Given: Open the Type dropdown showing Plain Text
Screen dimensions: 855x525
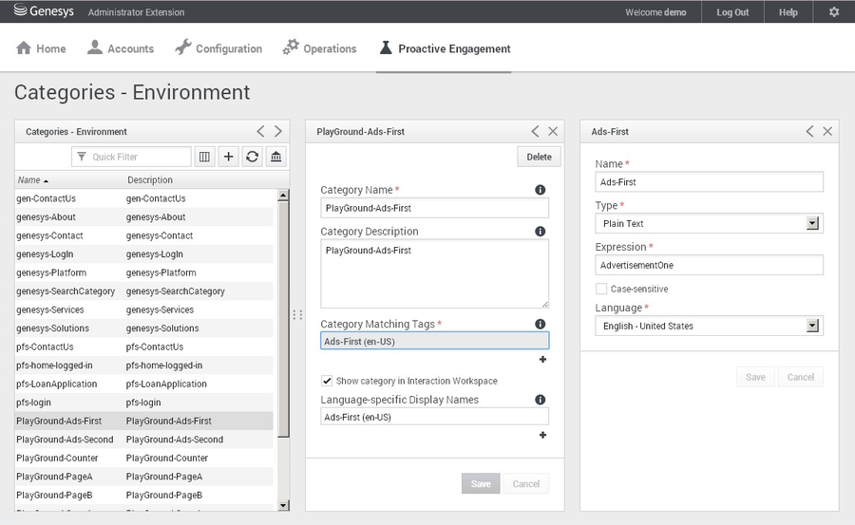Looking at the screenshot, I should [x=709, y=223].
